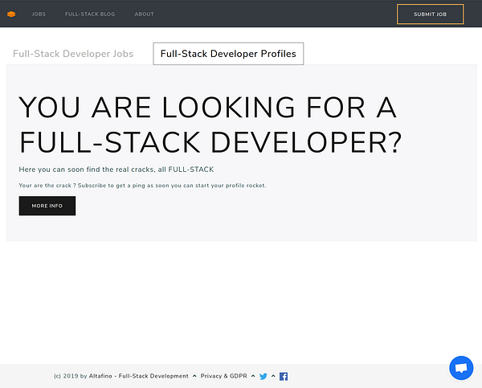This screenshot has width=482, height=388.
Task: Click the caret separator before Facebook icon
Action: 273,376
